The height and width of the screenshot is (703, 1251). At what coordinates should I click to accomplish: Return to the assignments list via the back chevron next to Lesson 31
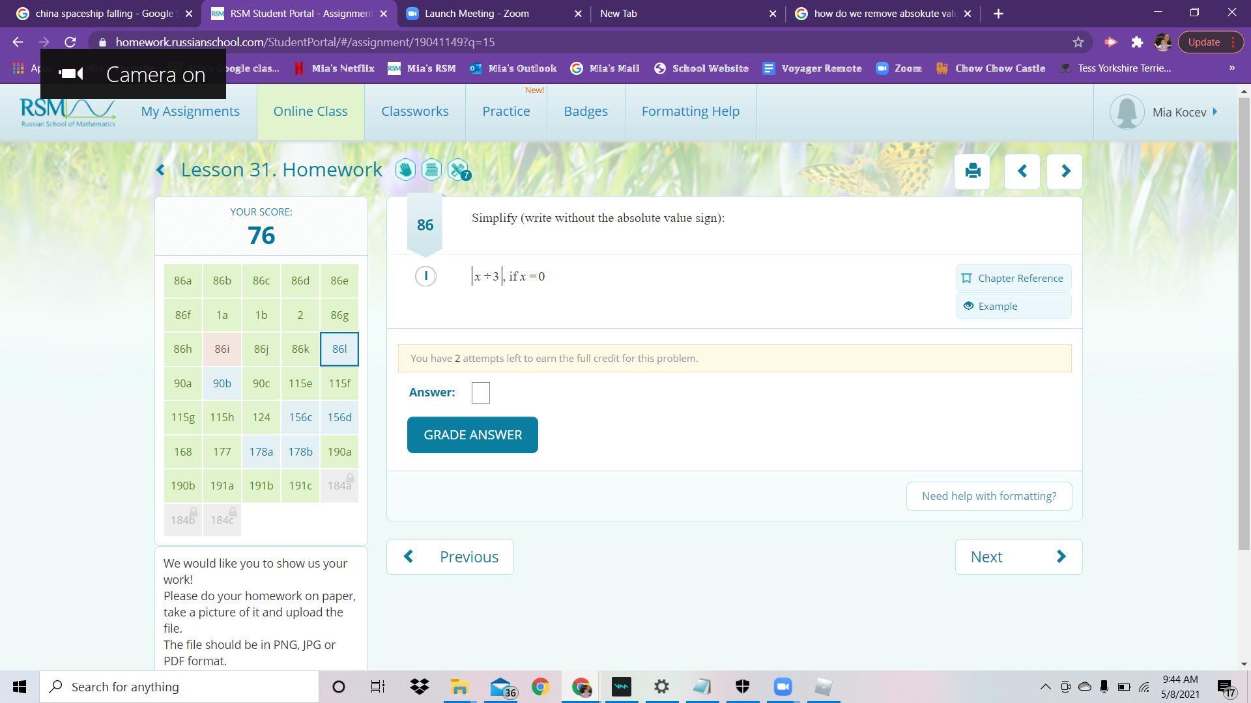(160, 171)
